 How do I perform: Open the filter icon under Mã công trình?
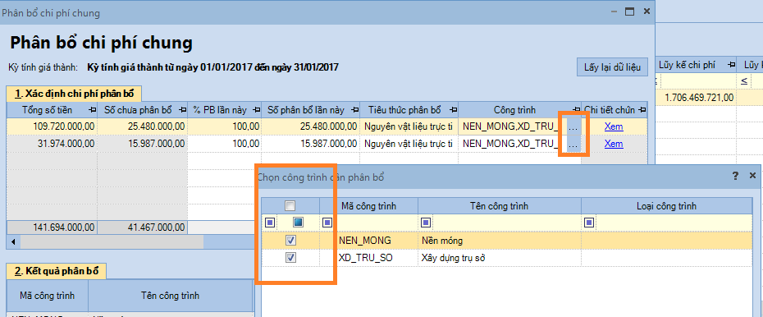tap(327, 223)
